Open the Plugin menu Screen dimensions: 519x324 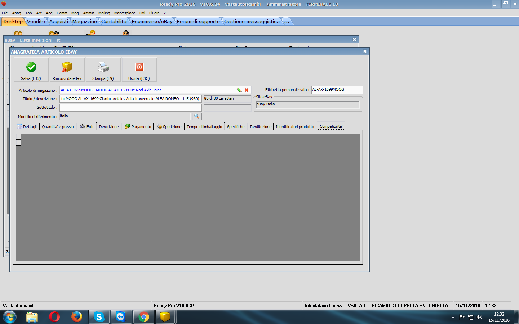click(154, 13)
